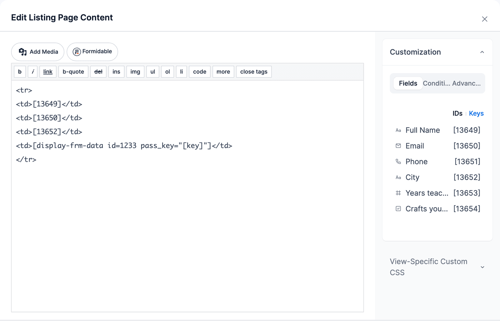Switch to the Conditionals tab
The height and width of the screenshot is (321, 500).
pyautogui.click(x=436, y=83)
